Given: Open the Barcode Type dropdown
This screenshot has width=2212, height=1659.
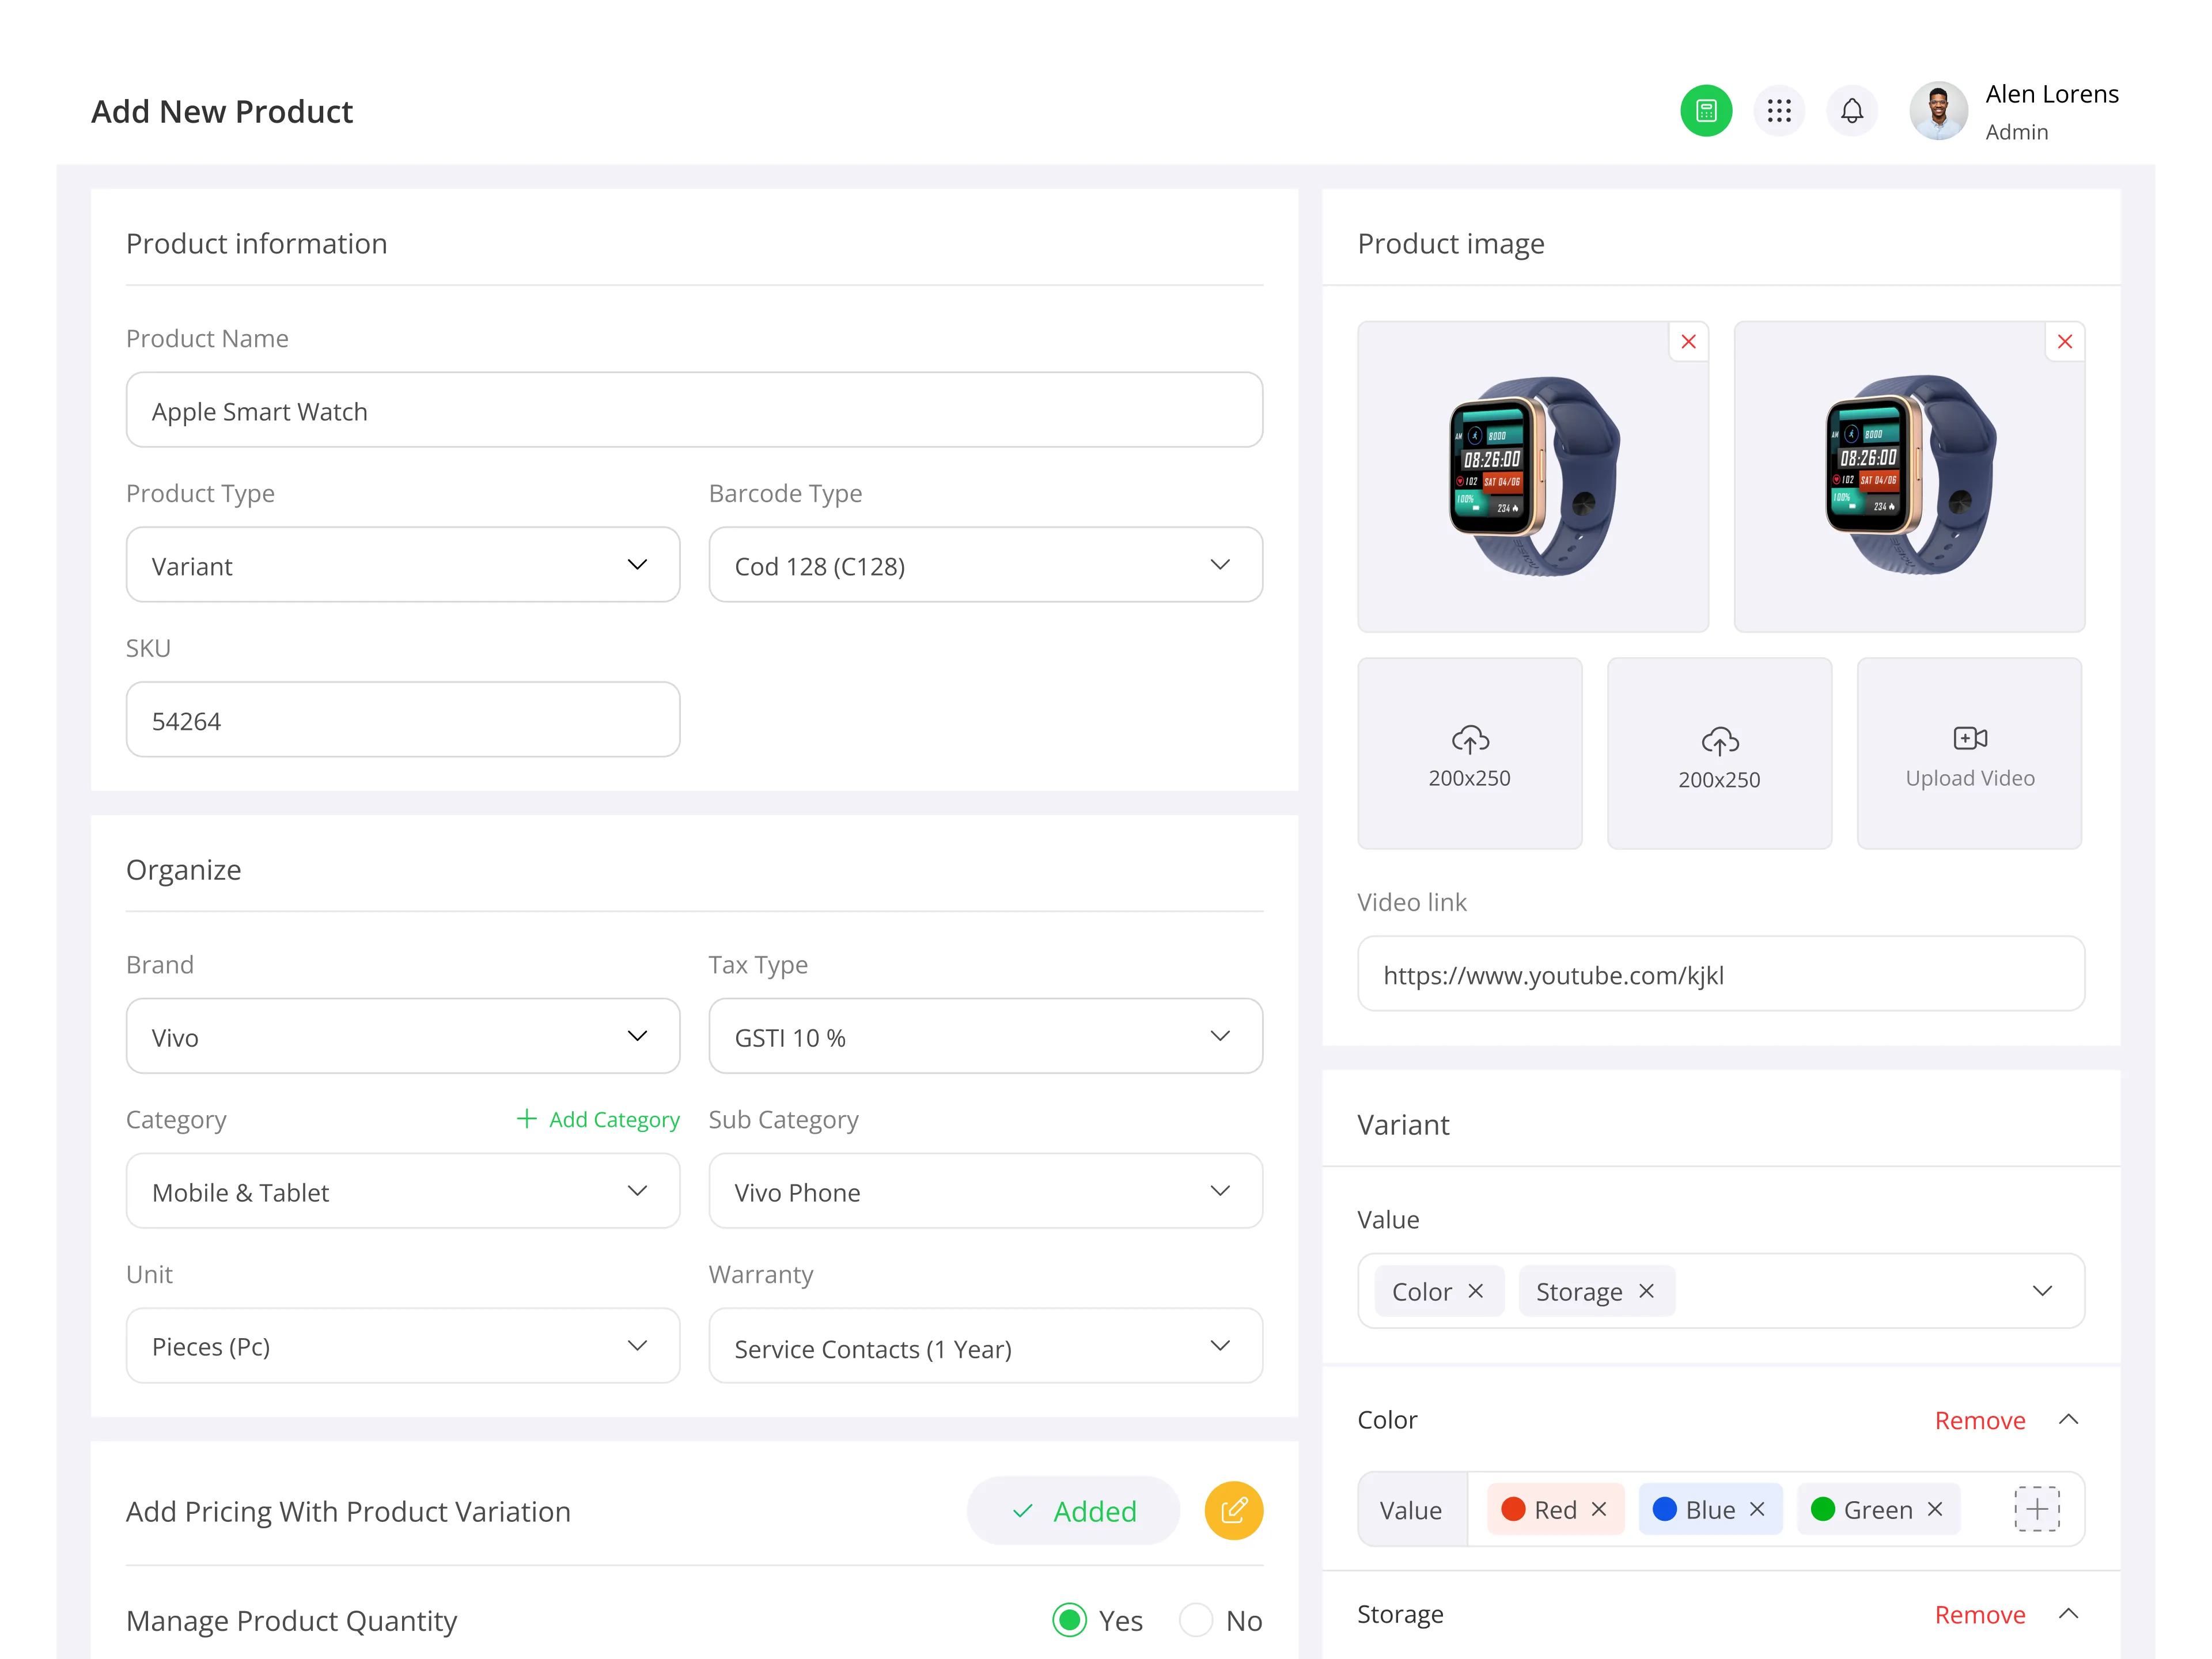Looking at the screenshot, I should click(985, 565).
